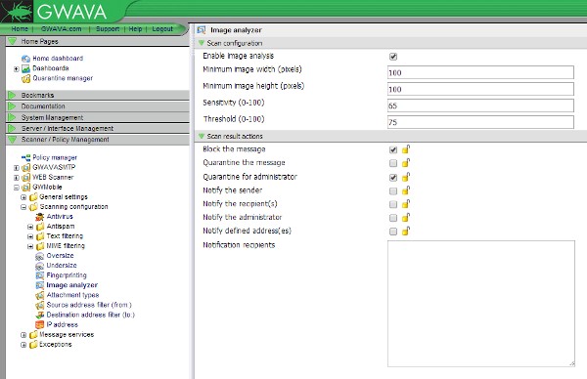Collapse the Home Pages section
Image resolution: width=587 pixels, height=379 pixels.
tap(13, 41)
